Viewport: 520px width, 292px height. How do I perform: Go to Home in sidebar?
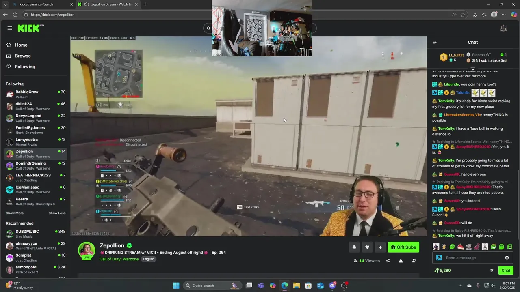[x=21, y=45]
